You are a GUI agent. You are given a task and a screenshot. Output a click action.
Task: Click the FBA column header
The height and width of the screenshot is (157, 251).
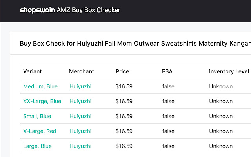167,71
